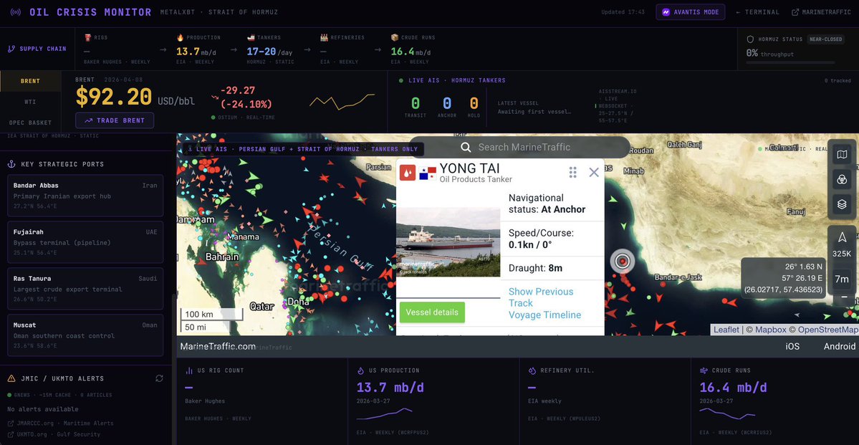The image size is (859, 445).
Task: Focus the Search MarineTraffic field
Action: [x=519, y=147]
